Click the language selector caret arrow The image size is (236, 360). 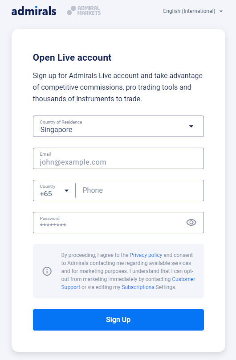coord(221,11)
